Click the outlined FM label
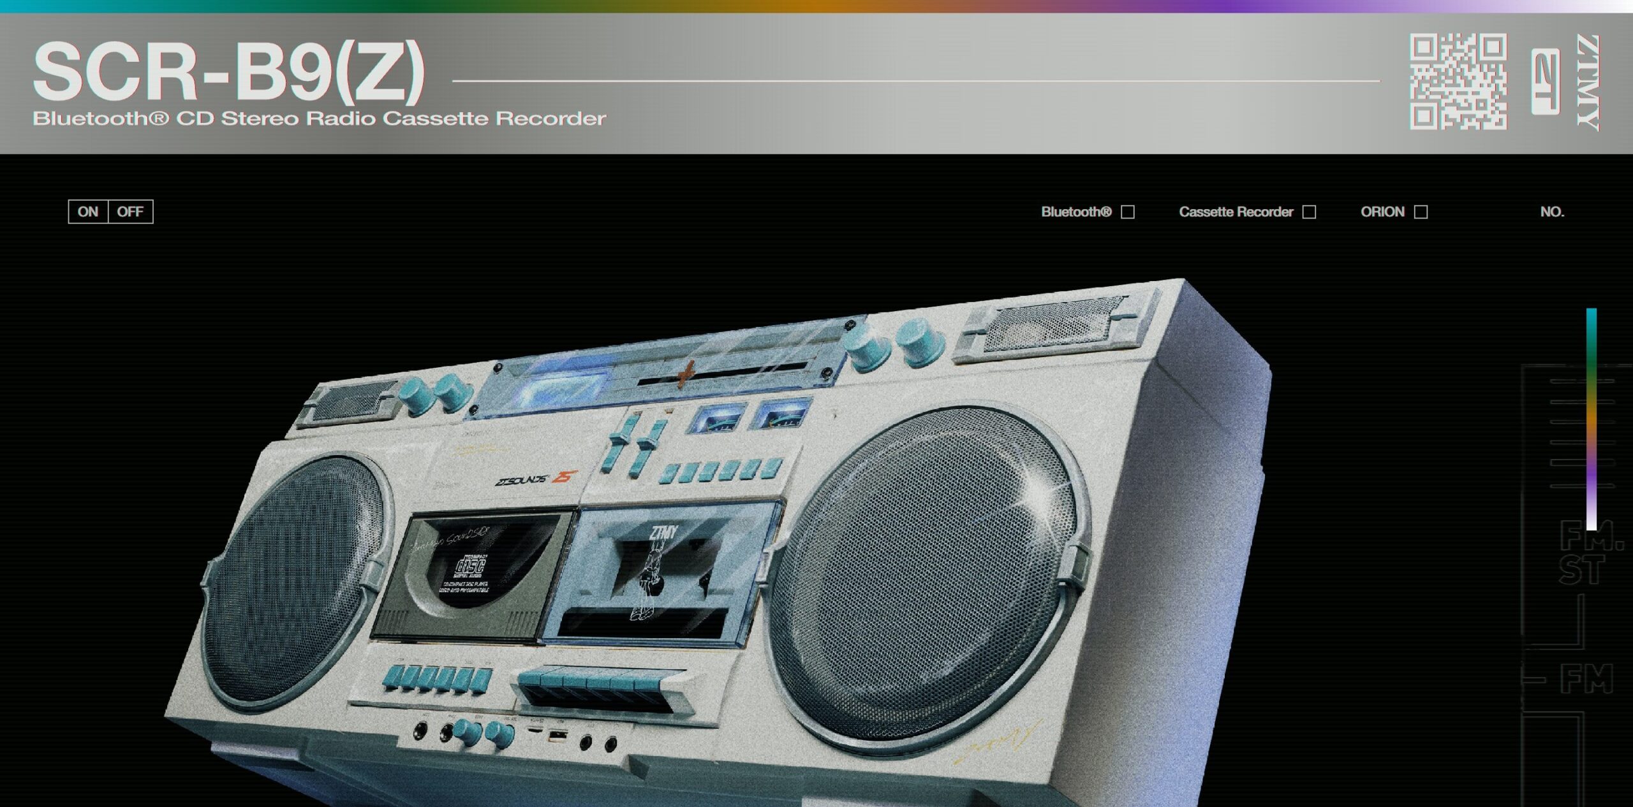Screen dimensions: 1633x807 [x=1586, y=678]
